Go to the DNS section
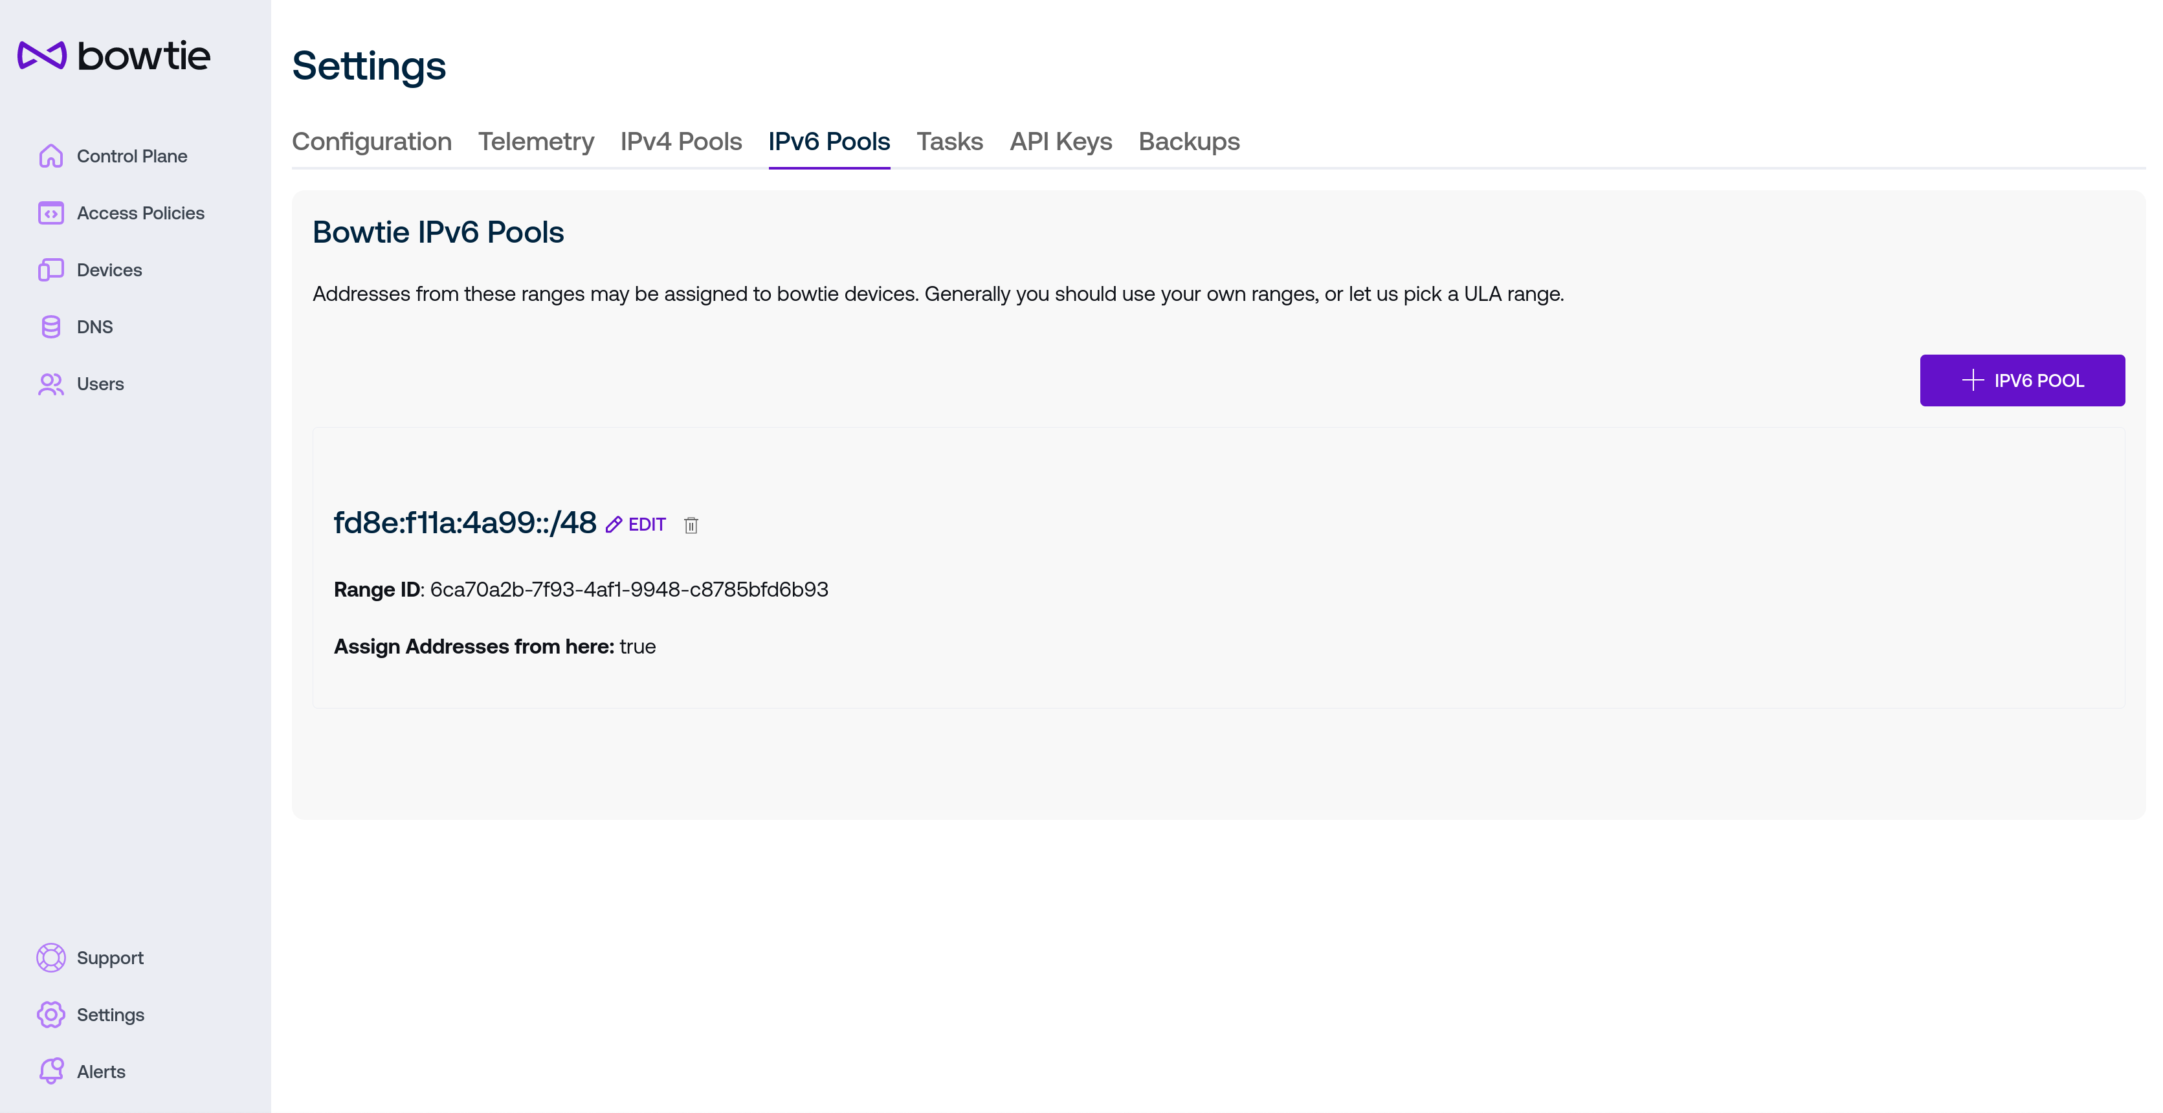This screenshot has width=2163, height=1113. 95,327
